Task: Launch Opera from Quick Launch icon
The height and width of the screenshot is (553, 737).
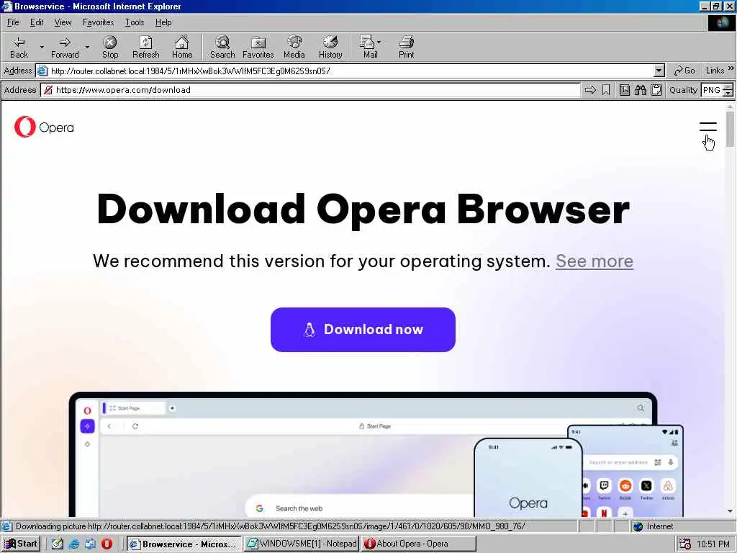Action: pyautogui.click(x=107, y=544)
